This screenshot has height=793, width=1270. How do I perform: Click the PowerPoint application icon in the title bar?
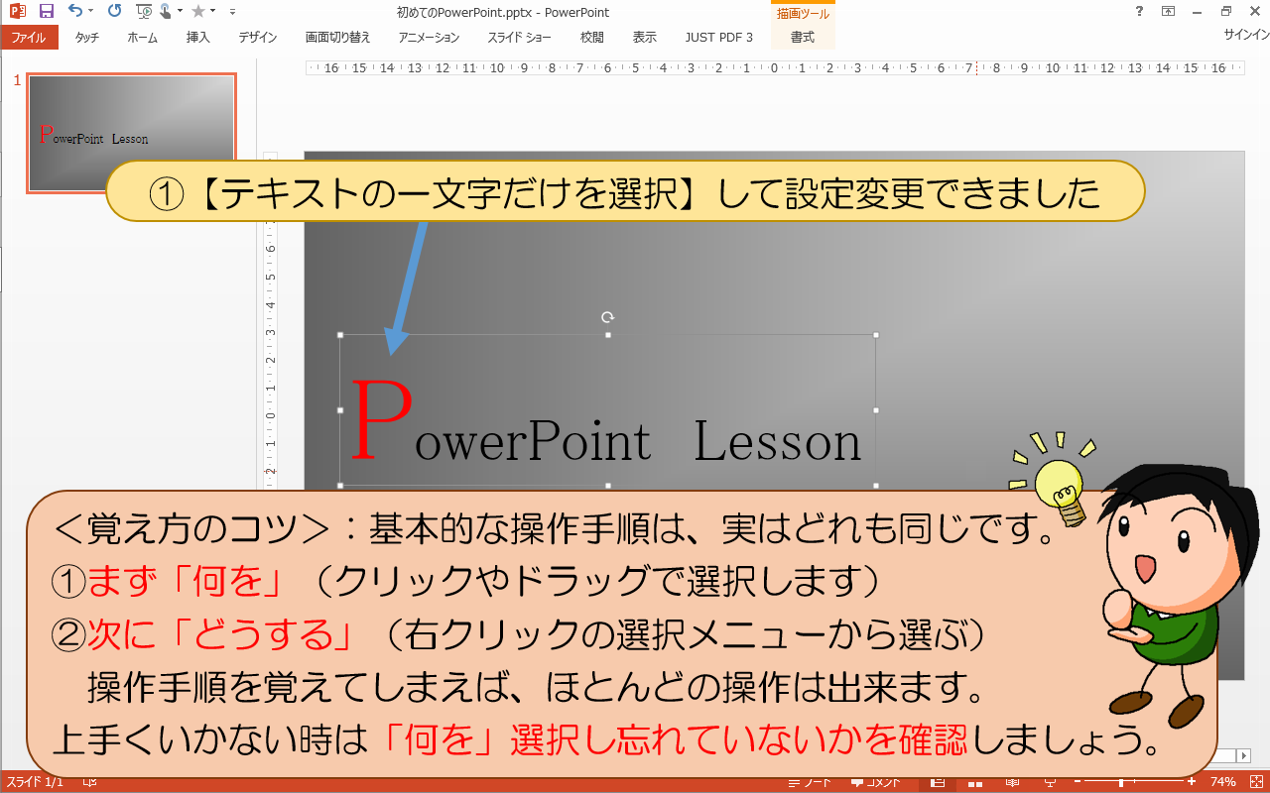pos(17,12)
